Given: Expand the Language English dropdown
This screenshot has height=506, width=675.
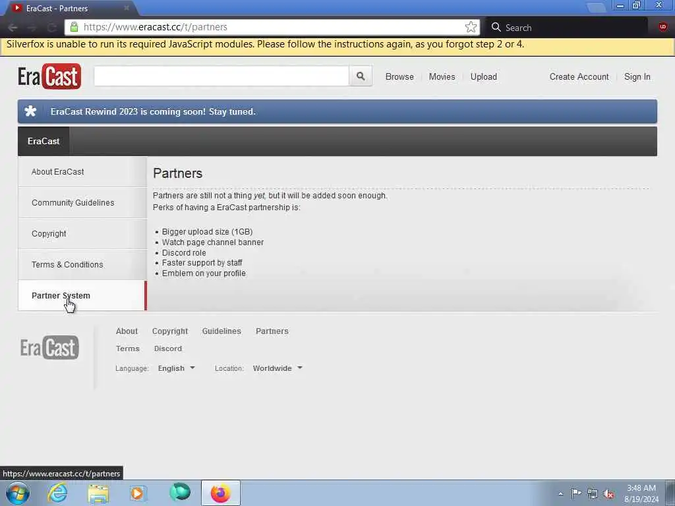Looking at the screenshot, I should click(x=177, y=368).
